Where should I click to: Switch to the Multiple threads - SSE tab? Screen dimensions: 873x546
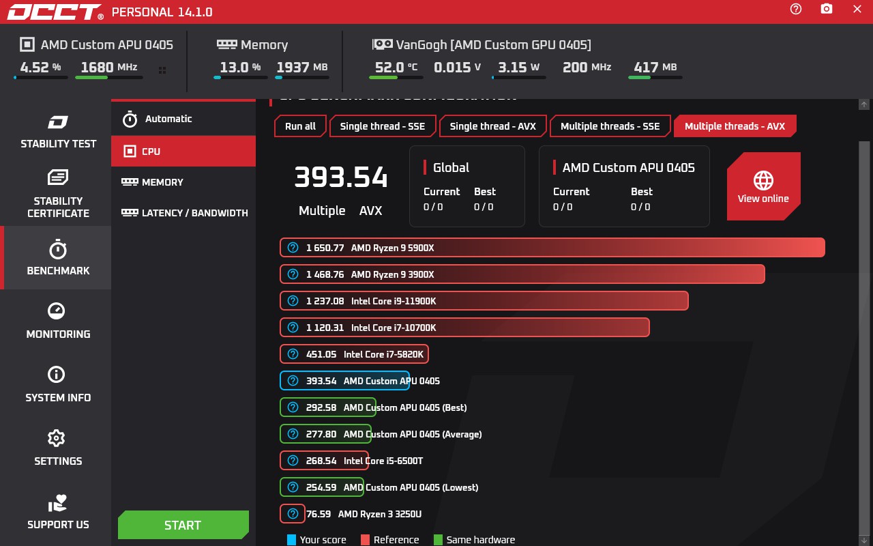(610, 126)
